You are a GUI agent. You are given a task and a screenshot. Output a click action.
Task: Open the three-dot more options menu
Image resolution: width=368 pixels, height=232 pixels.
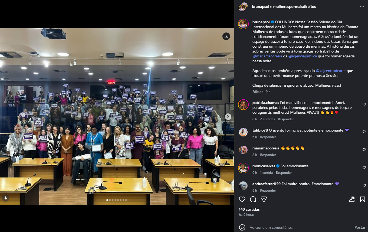click(362, 7)
